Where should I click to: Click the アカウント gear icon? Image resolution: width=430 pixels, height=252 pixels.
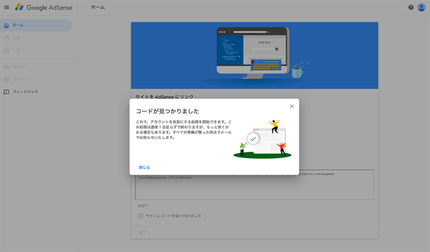[6, 80]
